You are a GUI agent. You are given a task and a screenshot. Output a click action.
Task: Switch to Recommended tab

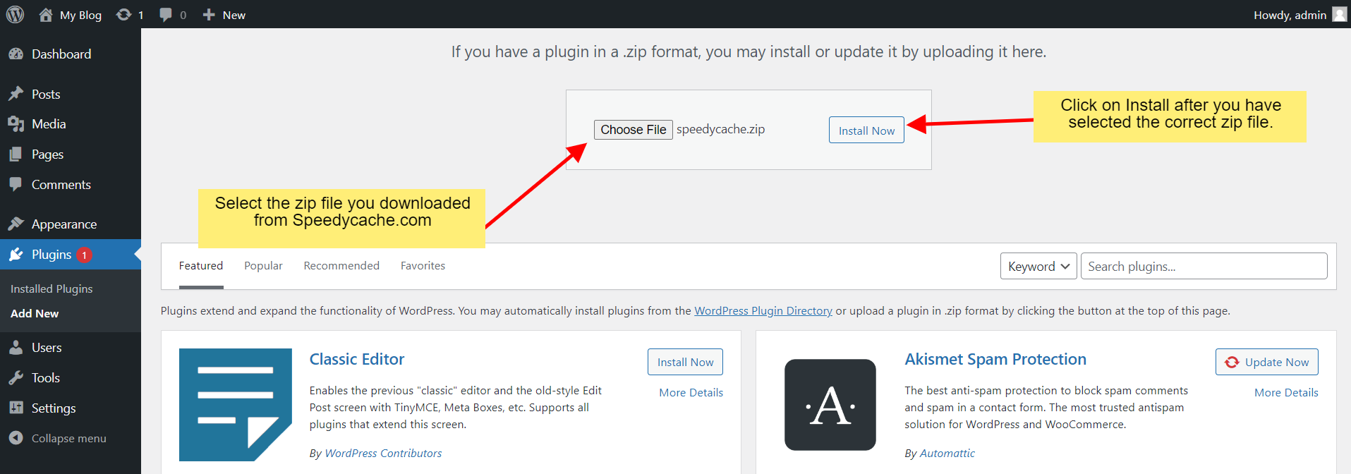click(341, 266)
